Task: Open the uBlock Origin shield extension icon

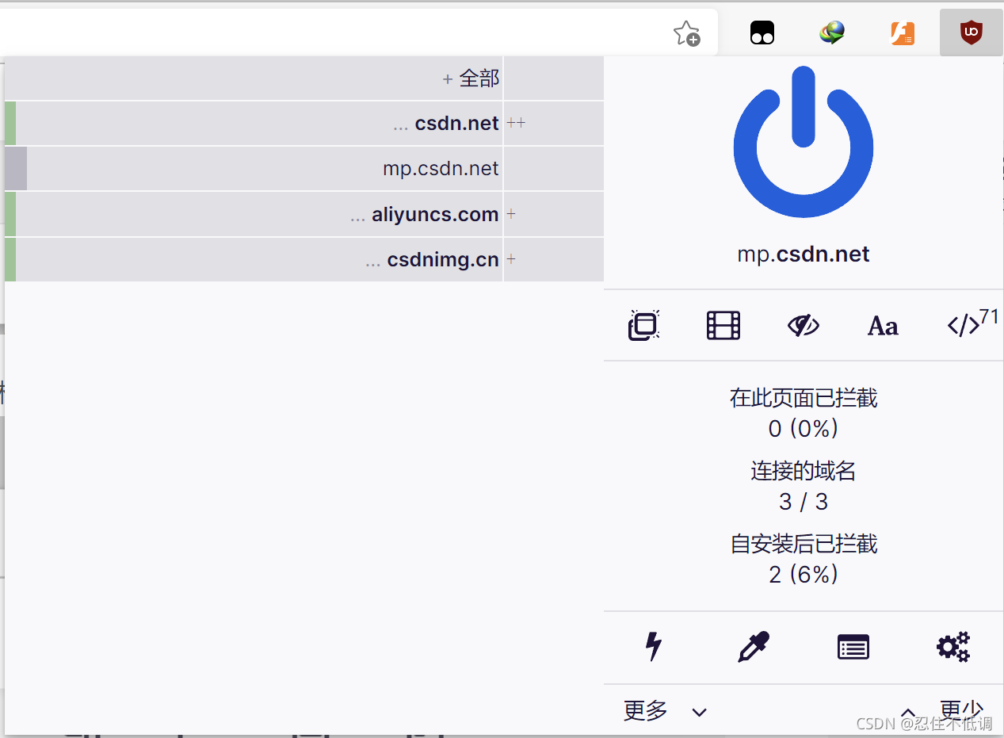Action: 971,33
